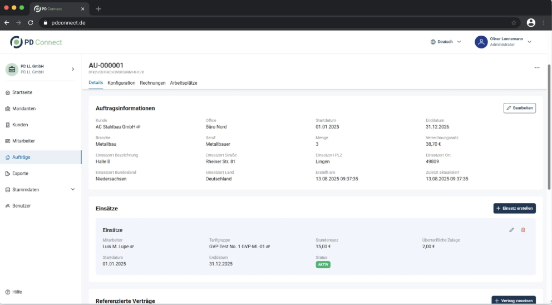Viewport: 552px width, 305px height.
Task: Switch to the Konfiguration tab
Action: coord(121,83)
